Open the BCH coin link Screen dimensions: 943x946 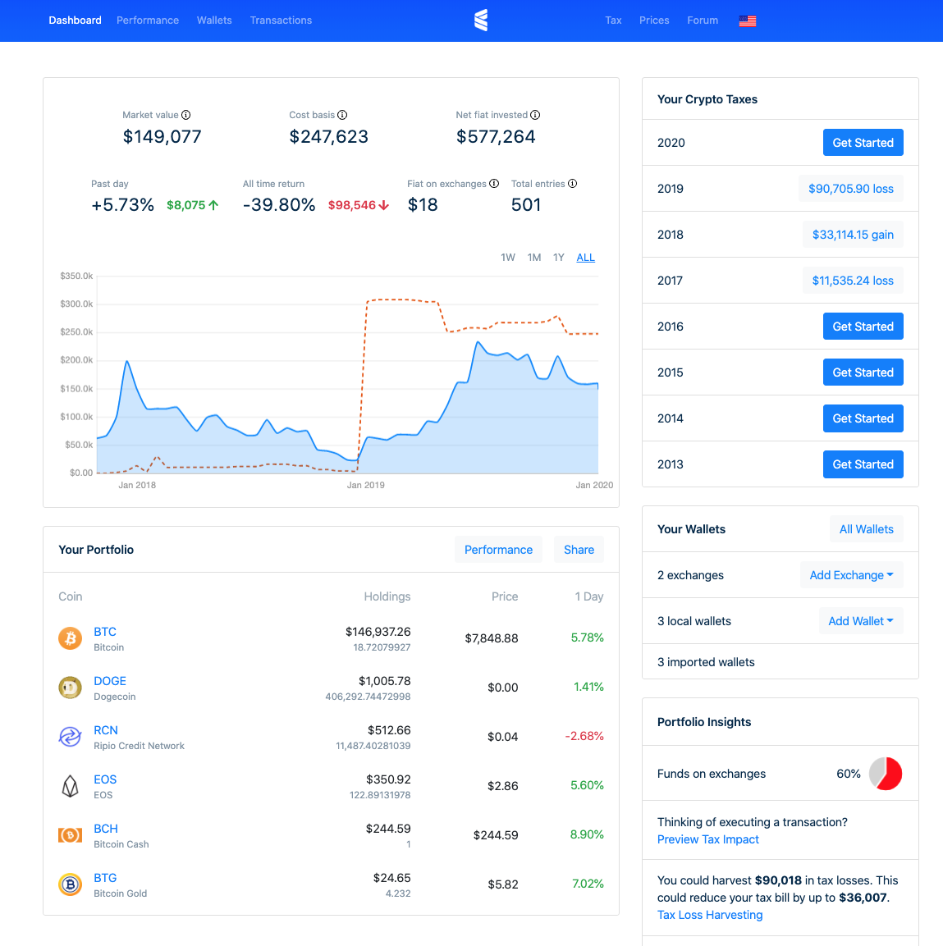[x=106, y=829]
